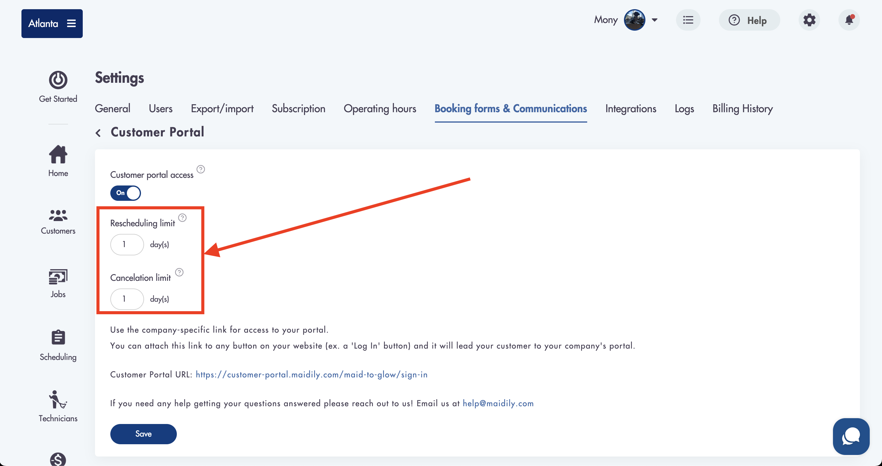Open the Subscription tab
This screenshot has width=882, height=466.
point(298,109)
